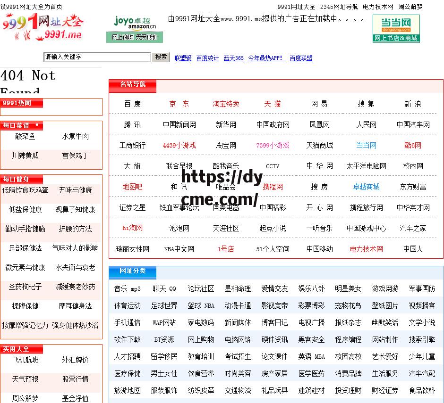
Task: Click in the keyword search input field
Action: (97, 57)
